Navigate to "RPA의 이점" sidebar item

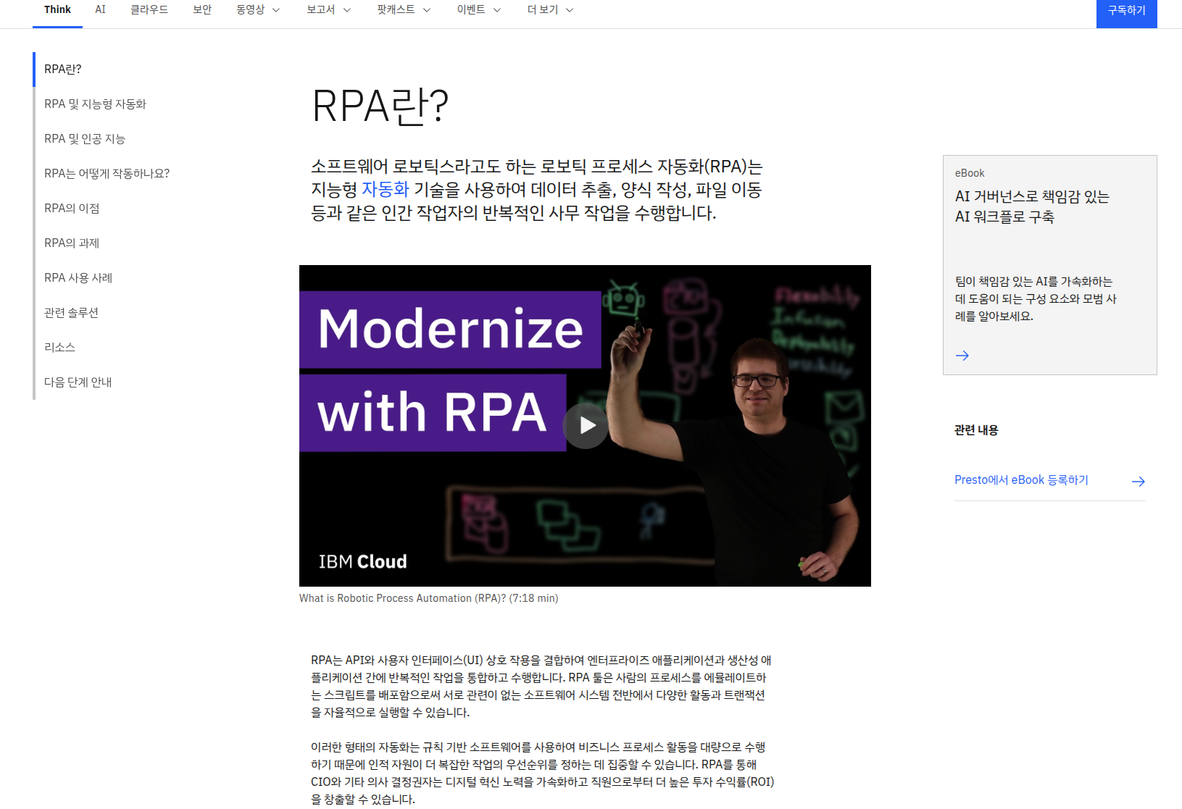(72, 208)
